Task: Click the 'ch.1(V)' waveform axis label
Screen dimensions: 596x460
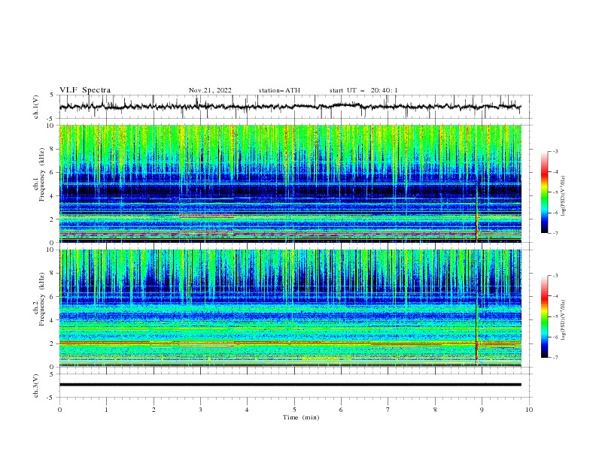Action: click(36, 107)
